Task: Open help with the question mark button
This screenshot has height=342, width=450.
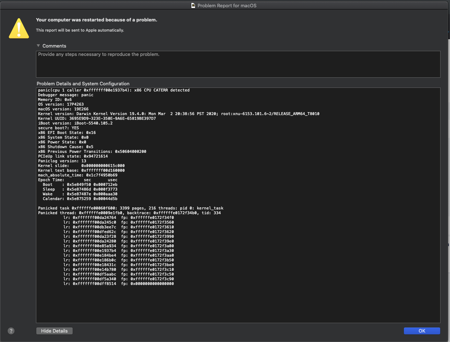Action: (x=11, y=331)
